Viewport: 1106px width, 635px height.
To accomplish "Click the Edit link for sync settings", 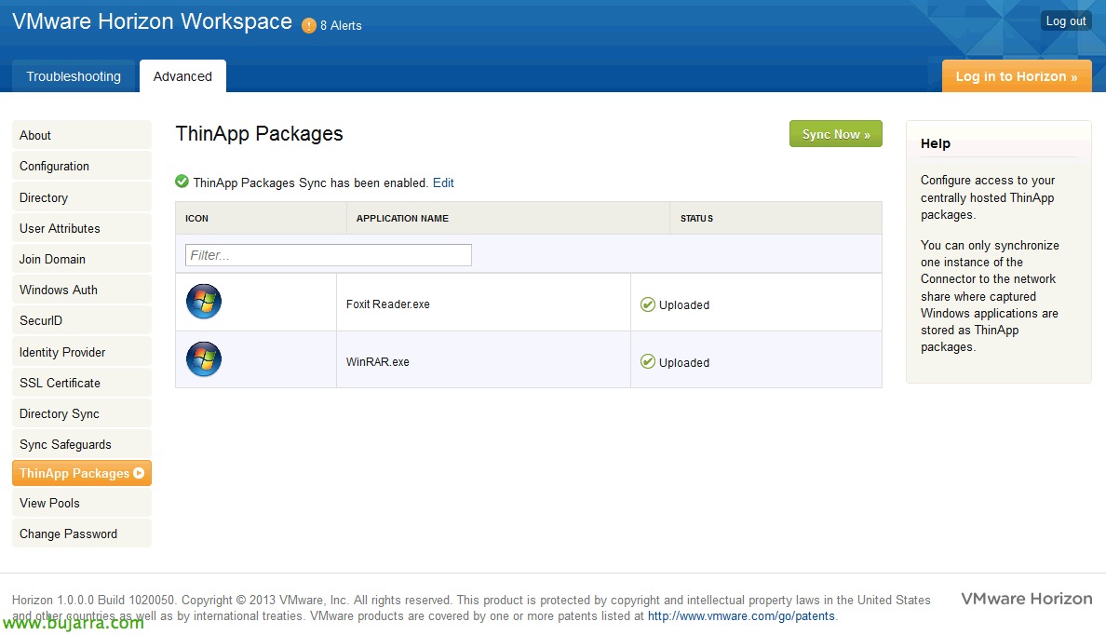I will pyautogui.click(x=443, y=182).
